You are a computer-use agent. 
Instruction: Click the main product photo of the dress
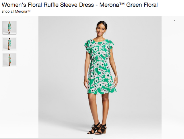pyautogui.click(x=100, y=77)
